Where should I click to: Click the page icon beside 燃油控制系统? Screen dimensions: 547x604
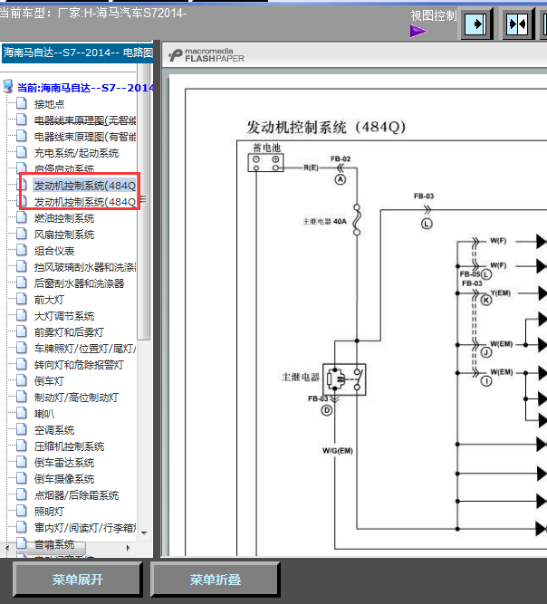(22, 217)
